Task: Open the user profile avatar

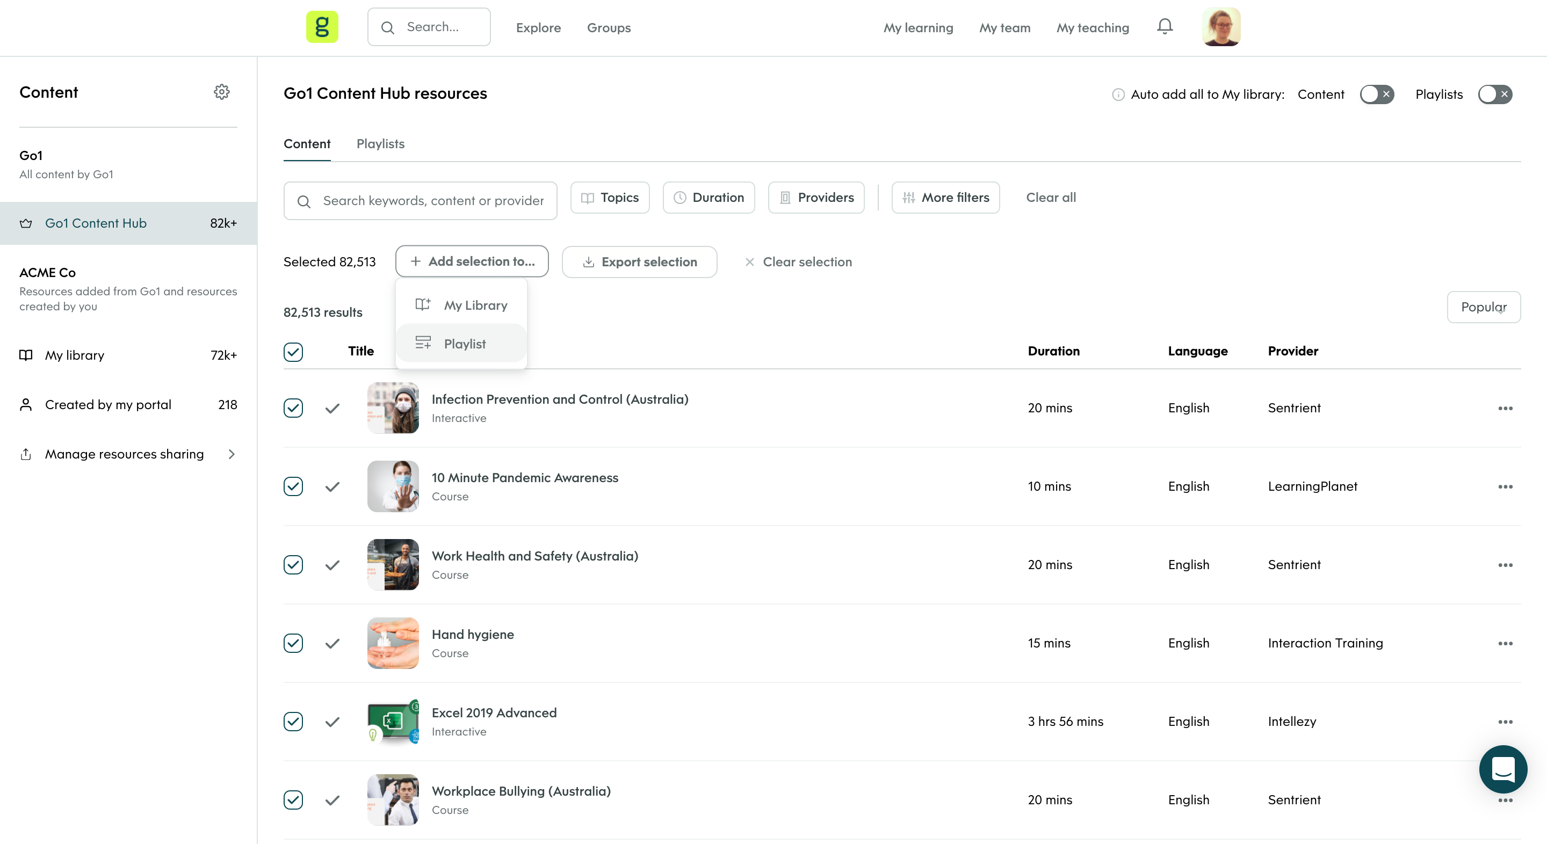Action: click(x=1221, y=27)
